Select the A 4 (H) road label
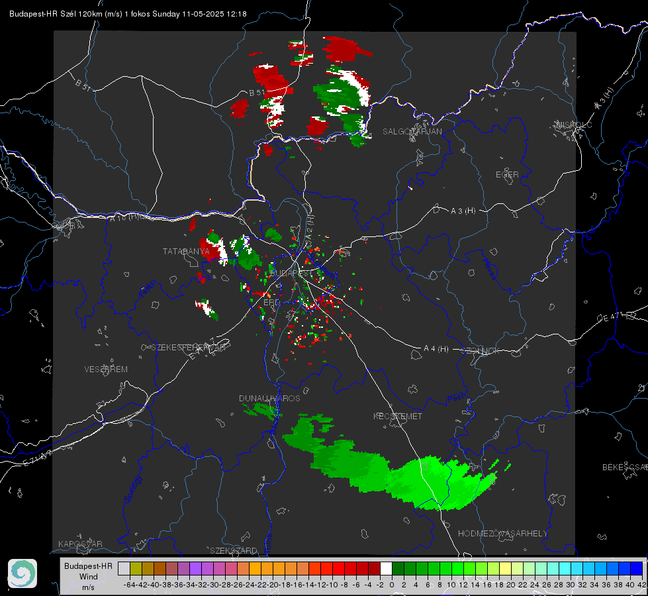 coord(436,349)
